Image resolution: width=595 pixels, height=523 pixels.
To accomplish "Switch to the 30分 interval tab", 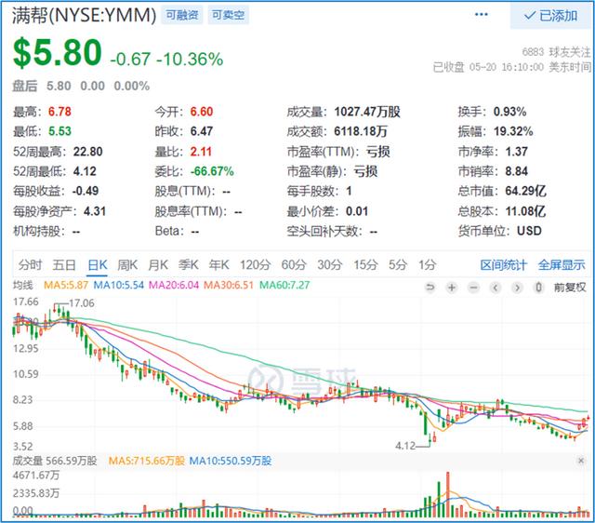I will [x=329, y=264].
